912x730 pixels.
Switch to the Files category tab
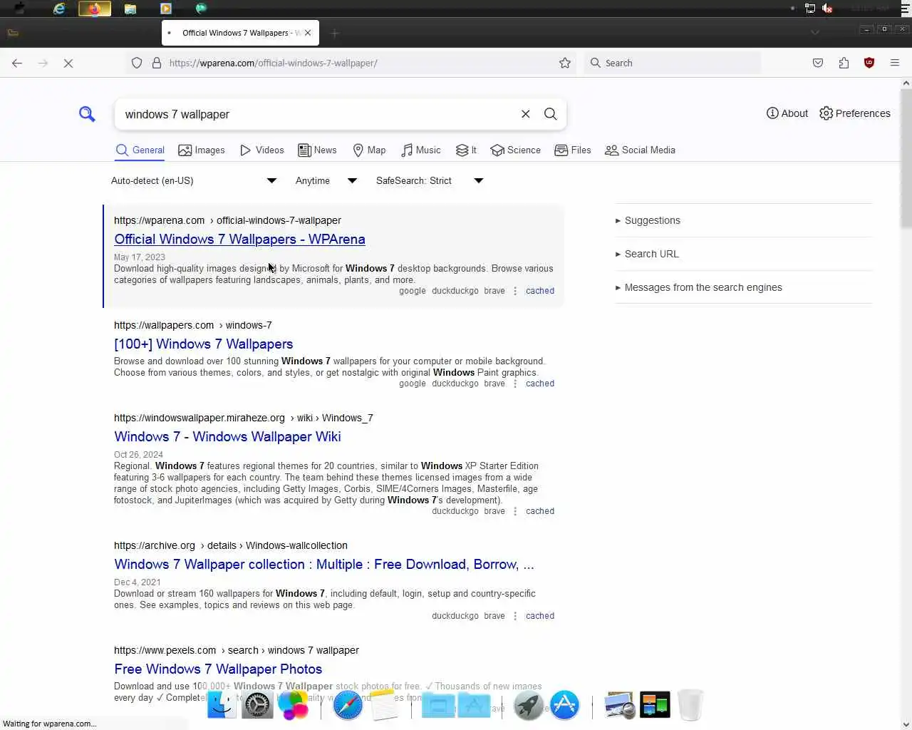coord(573,150)
